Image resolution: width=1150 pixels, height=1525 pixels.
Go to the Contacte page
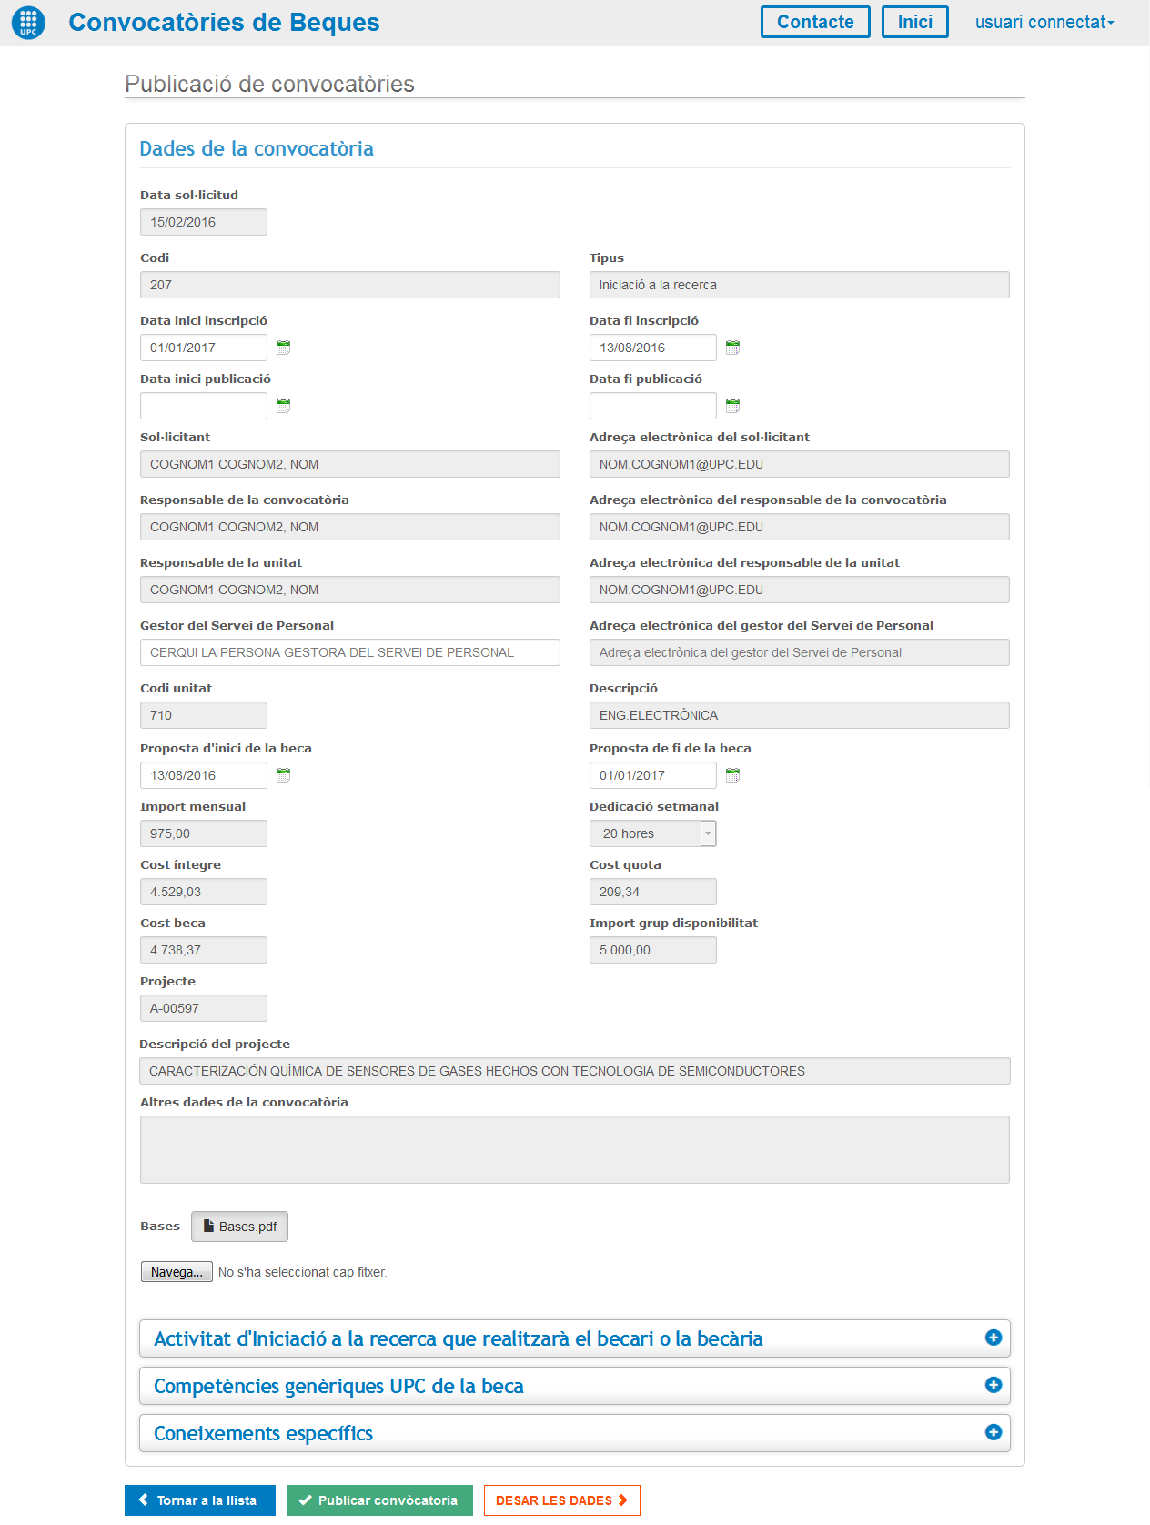814,23
